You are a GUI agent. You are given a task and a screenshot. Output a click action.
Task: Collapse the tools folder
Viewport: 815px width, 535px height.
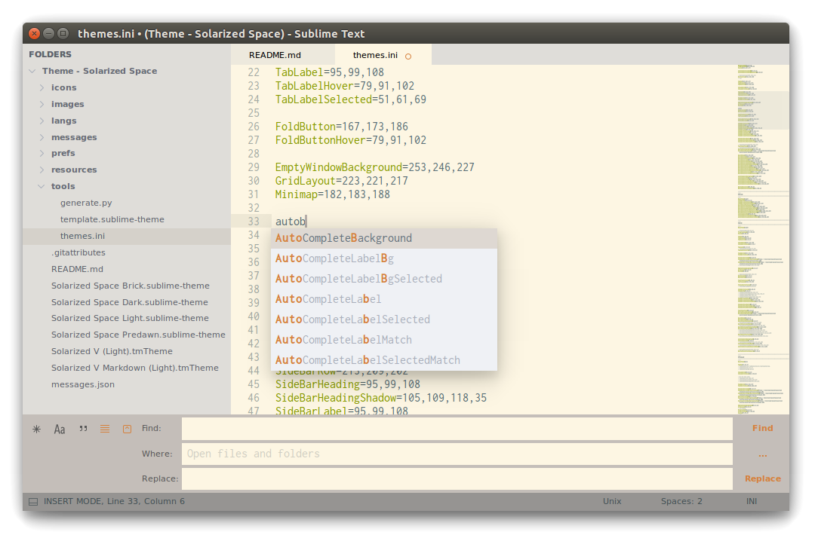[x=42, y=186]
